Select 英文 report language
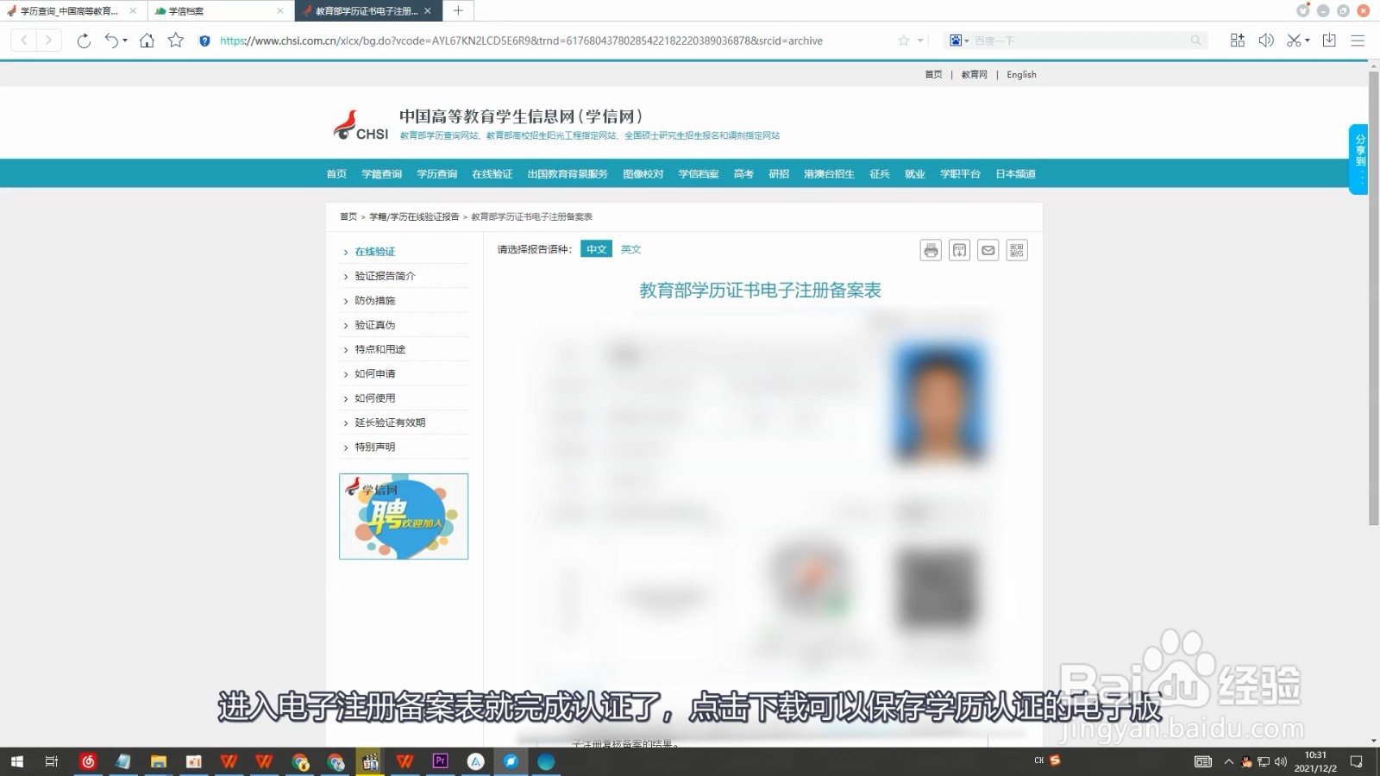 [x=631, y=249]
